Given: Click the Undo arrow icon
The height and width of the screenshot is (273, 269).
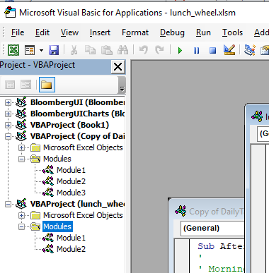Looking at the screenshot, I should 144,50.
